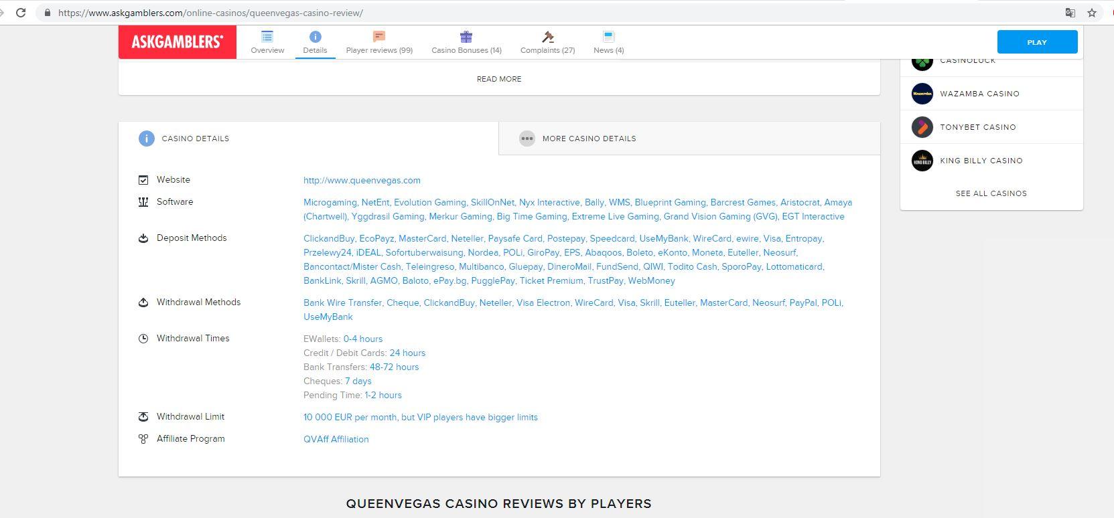Click the Casino Details info icon
1114x518 pixels.
146,139
